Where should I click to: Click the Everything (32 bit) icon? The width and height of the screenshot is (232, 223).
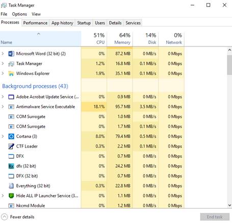11,186
